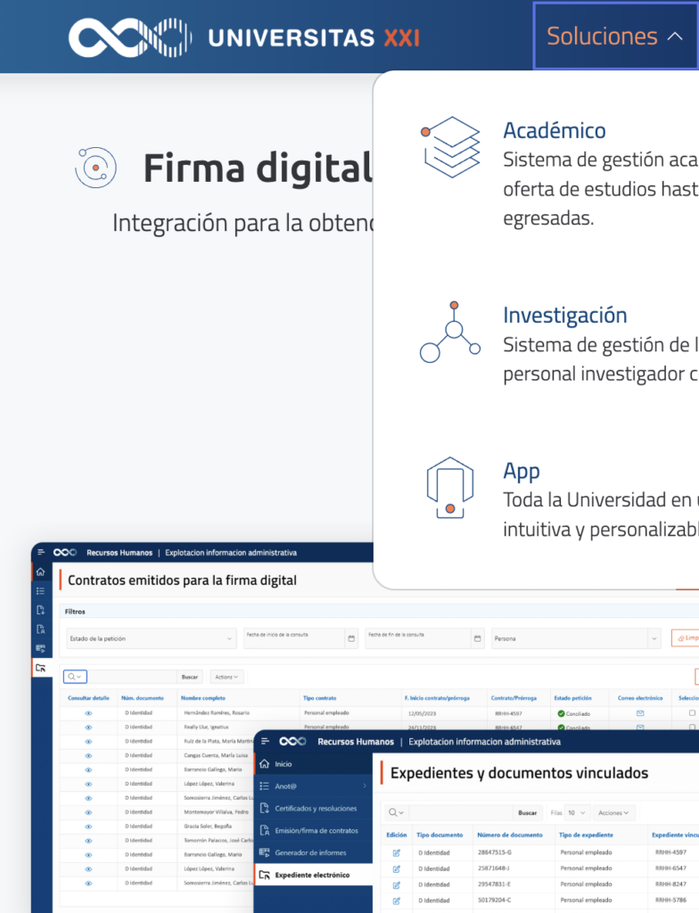View details for Montemayor Villalva, Pedro
The width and height of the screenshot is (699, 913).
[88, 812]
